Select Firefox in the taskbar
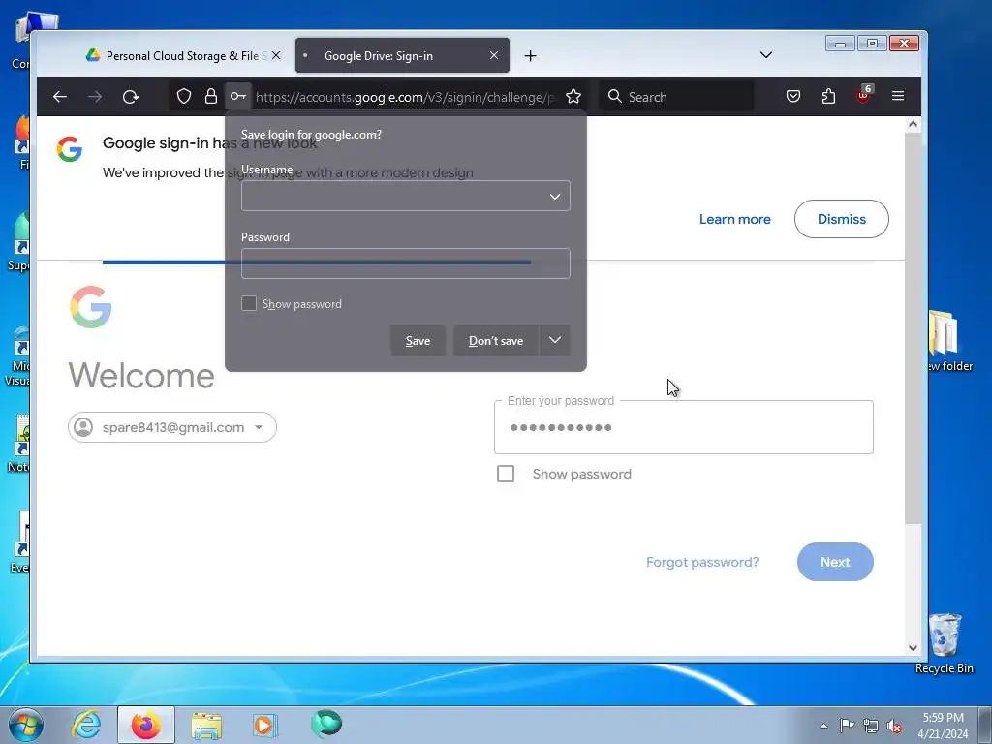This screenshot has height=744, width=992. tap(145, 725)
